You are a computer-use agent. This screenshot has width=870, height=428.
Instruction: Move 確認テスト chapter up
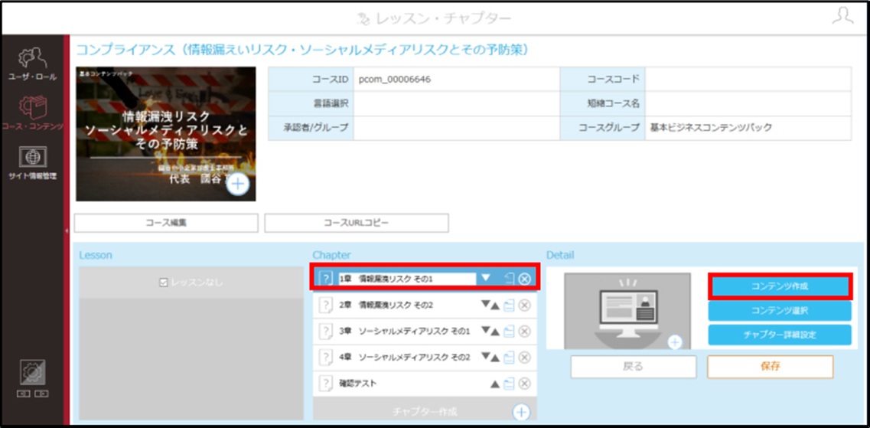point(496,384)
